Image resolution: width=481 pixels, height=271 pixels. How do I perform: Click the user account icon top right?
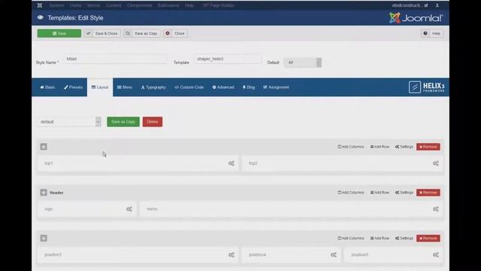point(437,5)
